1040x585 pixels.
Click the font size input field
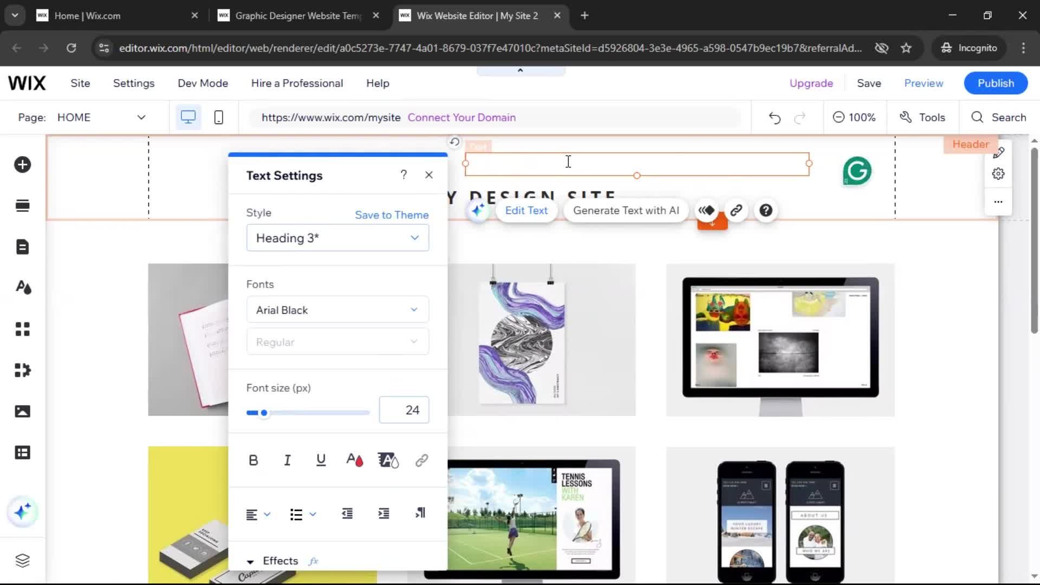click(x=404, y=410)
